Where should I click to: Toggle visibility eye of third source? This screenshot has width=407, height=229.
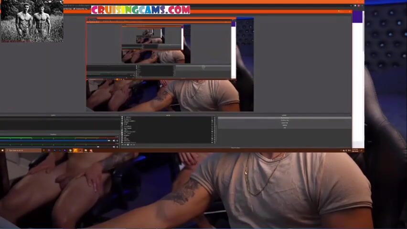[x=212, y=121]
